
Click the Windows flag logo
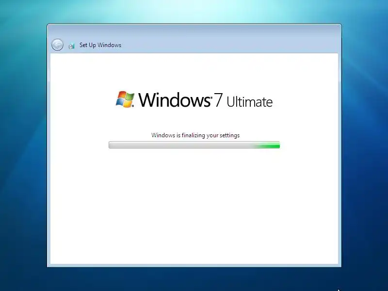(x=125, y=99)
